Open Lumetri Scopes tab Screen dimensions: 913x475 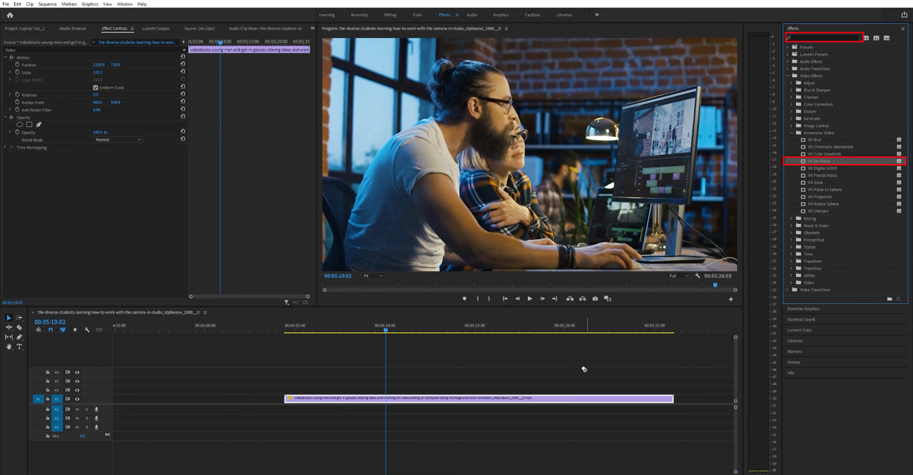point(155,29)
